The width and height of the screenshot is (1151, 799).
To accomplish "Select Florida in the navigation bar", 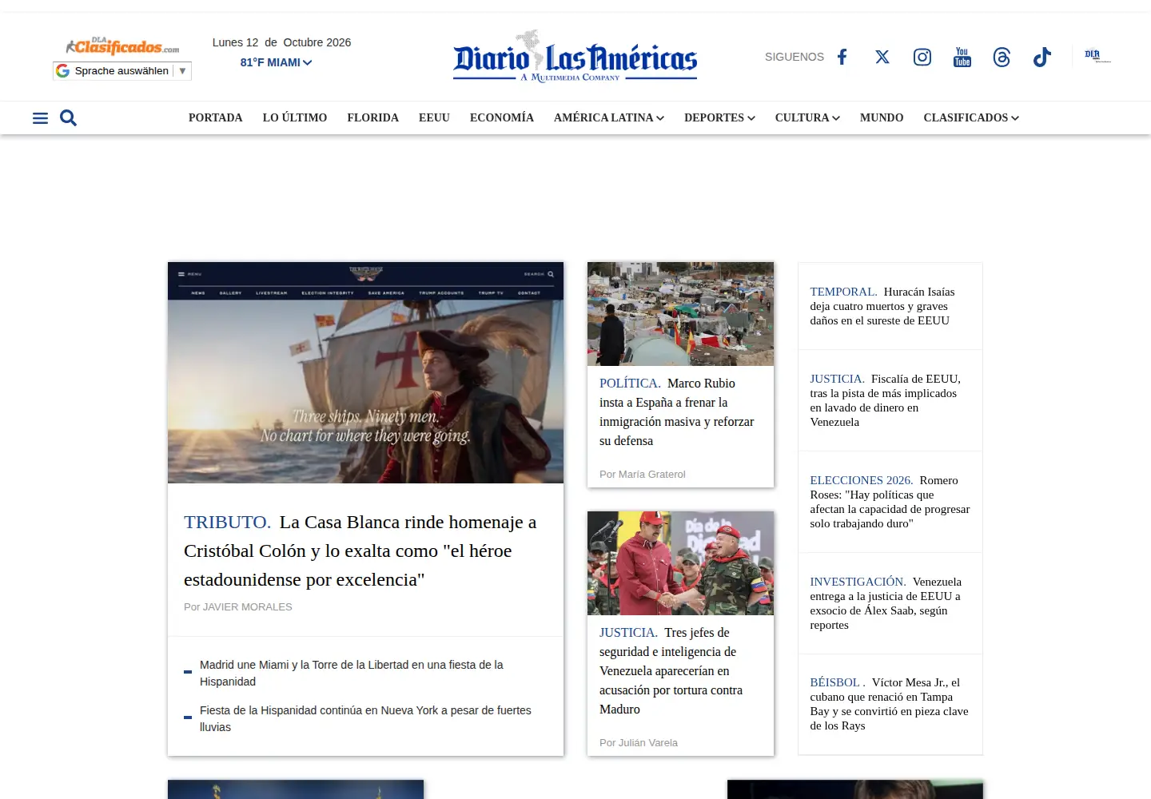I will [x=373, y=117].
